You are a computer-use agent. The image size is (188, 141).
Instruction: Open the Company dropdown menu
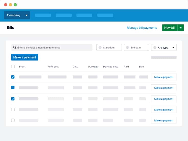pyautogui.click(x=17, y=15)
